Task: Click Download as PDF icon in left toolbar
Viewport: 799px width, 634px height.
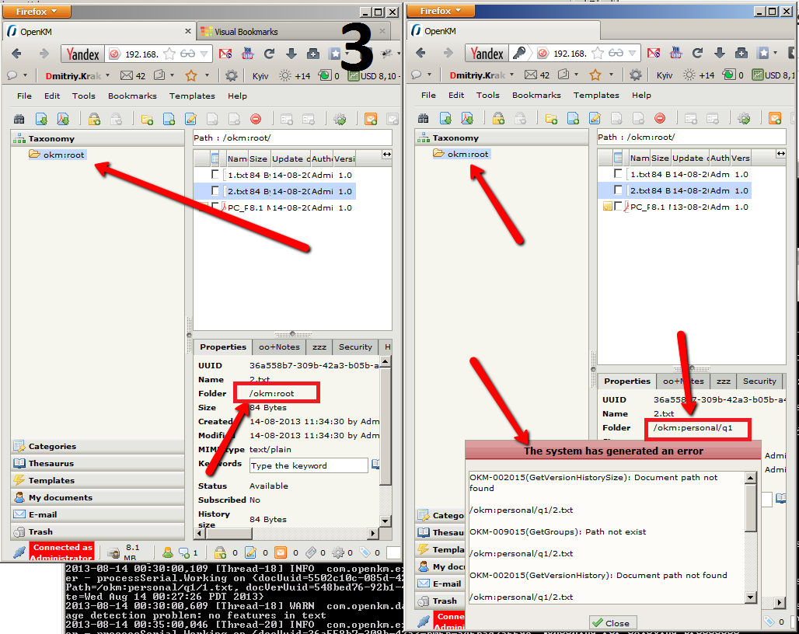Action: coord(63,119)
